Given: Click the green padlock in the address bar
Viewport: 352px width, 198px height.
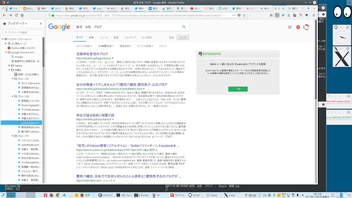Looking at the screenshot, I should click(53, 15).
